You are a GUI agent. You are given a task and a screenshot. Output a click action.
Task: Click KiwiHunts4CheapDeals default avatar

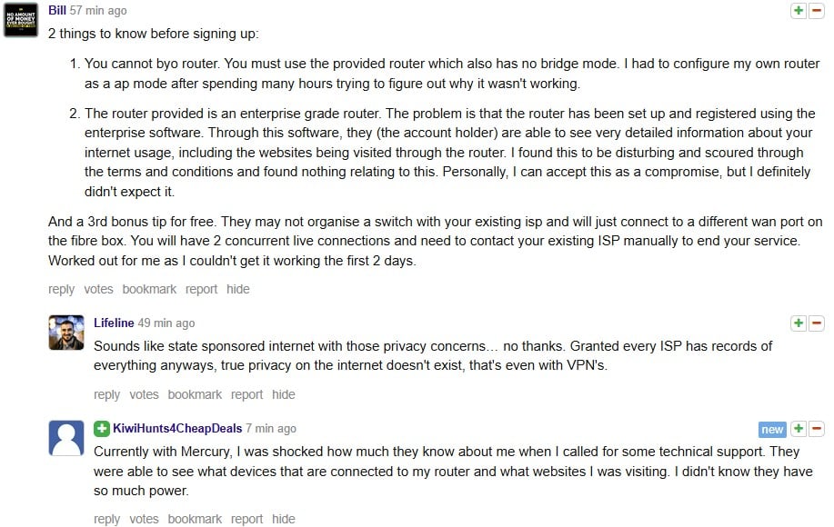click(66, 438)
